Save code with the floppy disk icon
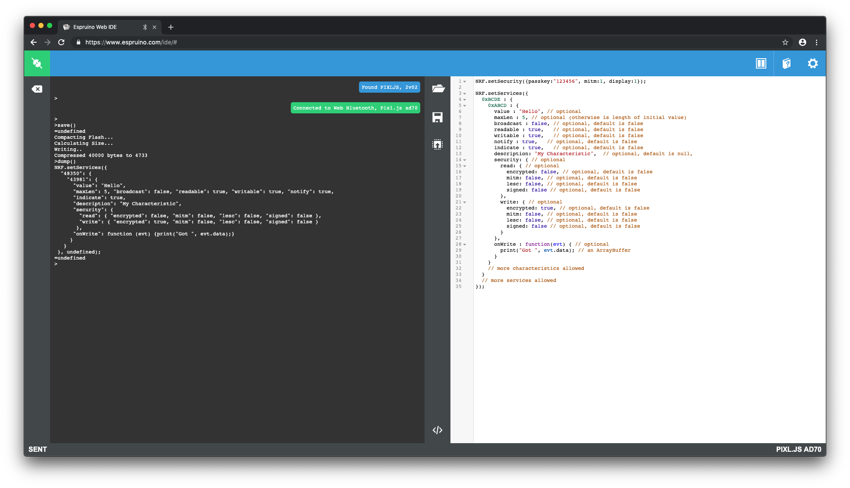The image size is (850, 488). click(438, 117)
